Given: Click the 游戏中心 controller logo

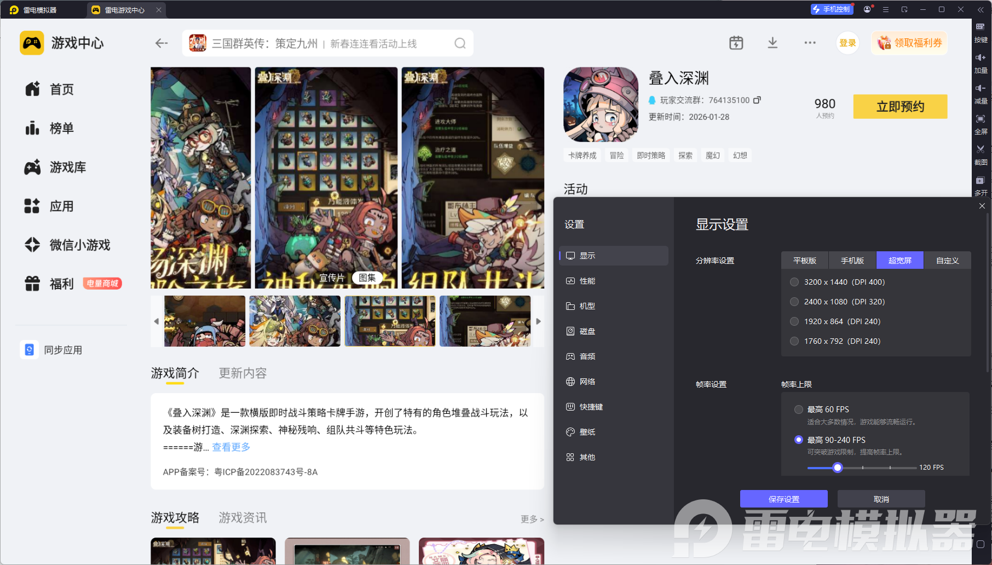Looking at the screenshot, I should [32, 43].
